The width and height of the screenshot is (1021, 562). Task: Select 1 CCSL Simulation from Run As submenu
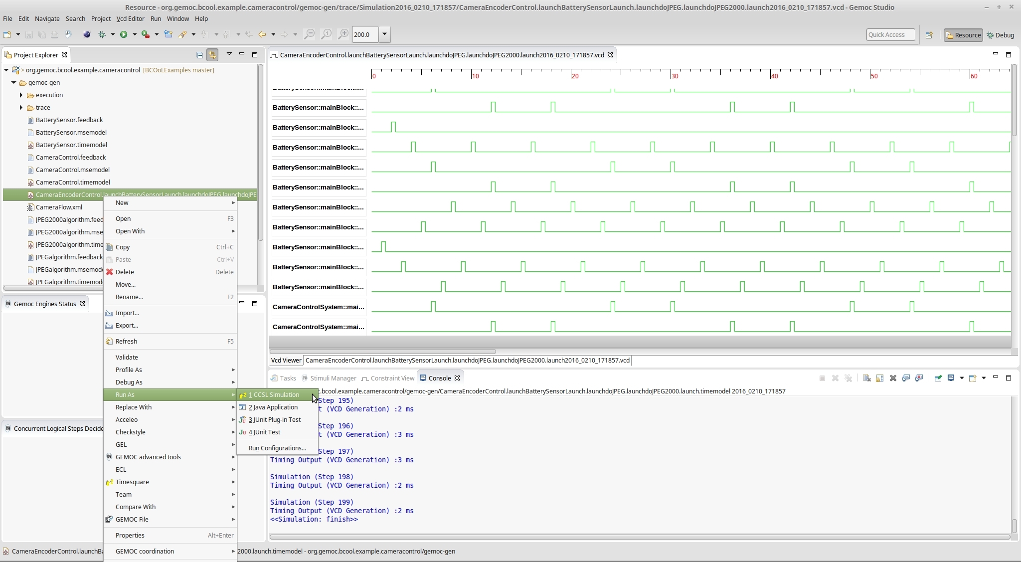pos(276,394)
